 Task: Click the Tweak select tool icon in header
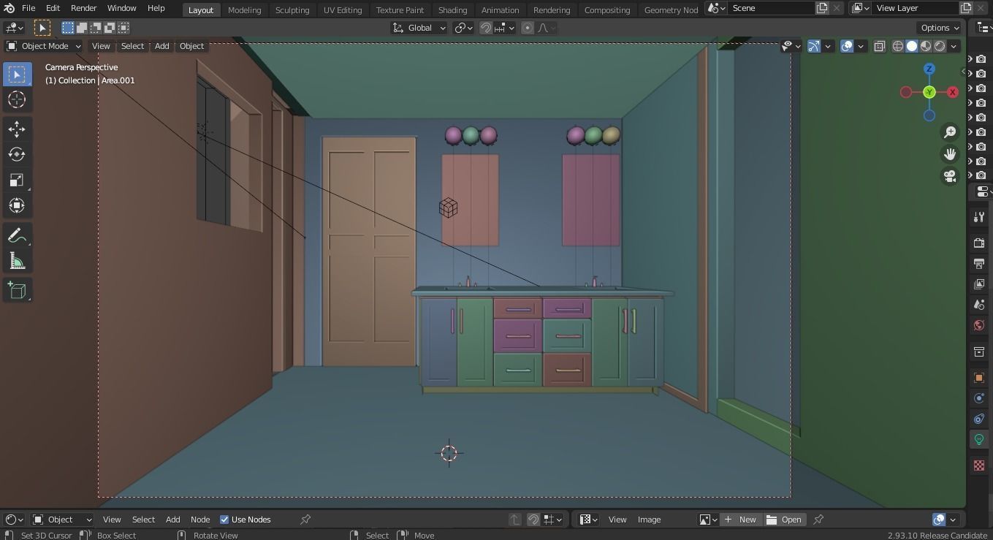coord(42,28)
